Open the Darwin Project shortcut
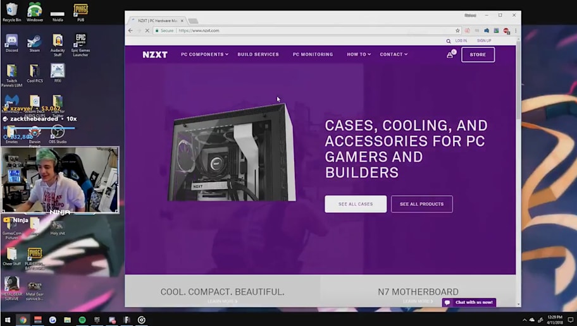The height and width of the screenshot is (326, 577). pyautogui.click(x=35, y=136)
